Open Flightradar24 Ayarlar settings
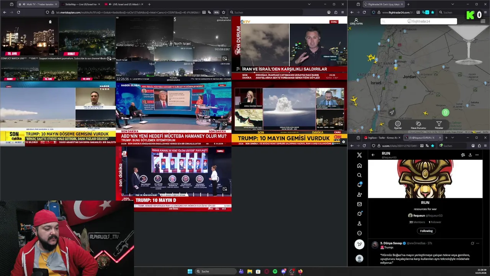 click(398, 125)
